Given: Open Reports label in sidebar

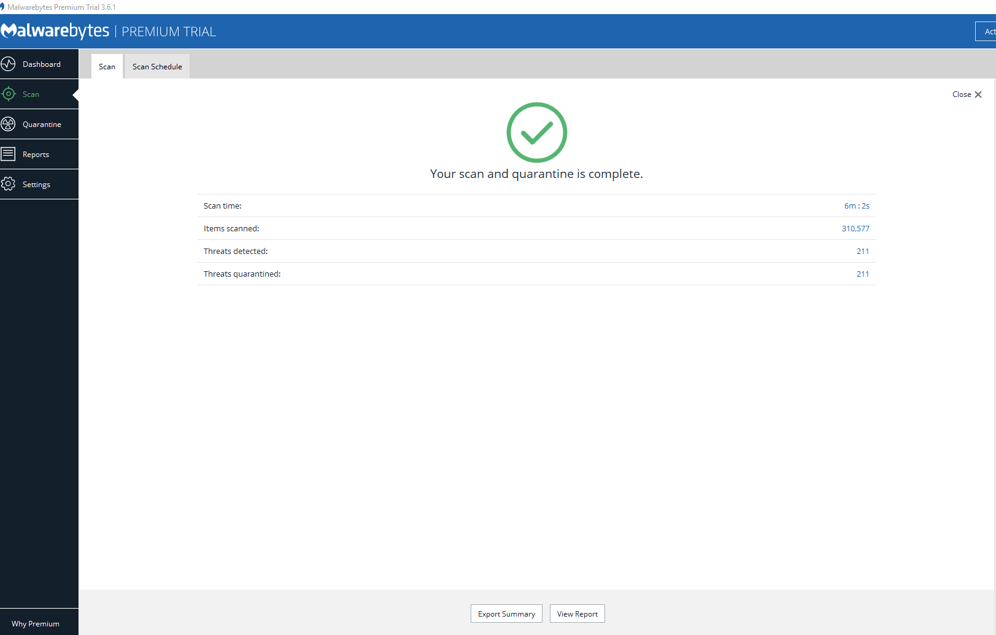Looking at the screenshot, I should 36,155.
